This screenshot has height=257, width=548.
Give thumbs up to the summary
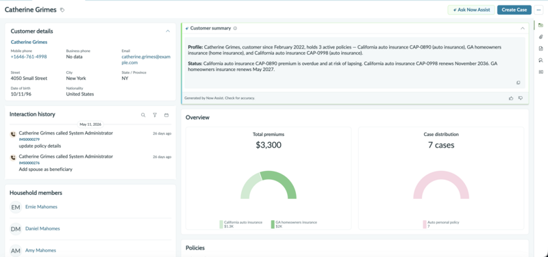[511, 98]
